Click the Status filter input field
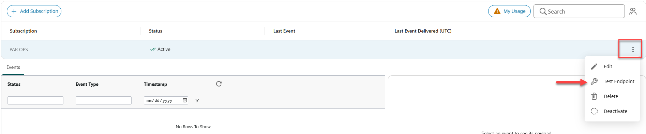The height and width of the screenshot is (134, 646). pyautogui.click(x=35, y=100)
